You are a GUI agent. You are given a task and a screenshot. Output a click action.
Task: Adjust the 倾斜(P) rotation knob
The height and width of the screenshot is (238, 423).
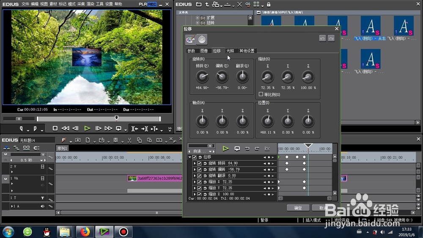click(x=202, y=77)
